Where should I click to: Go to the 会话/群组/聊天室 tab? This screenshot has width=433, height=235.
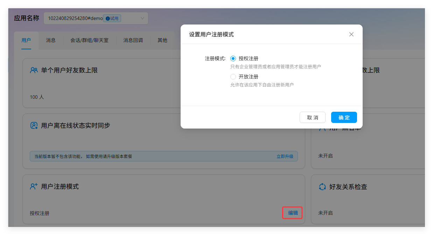89,40
